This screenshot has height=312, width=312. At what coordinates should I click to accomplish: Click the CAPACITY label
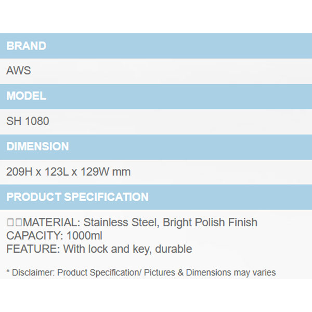[x=32, y=236]
